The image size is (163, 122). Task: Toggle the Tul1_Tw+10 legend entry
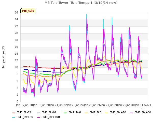tap(116, 112)
